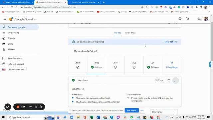Click the address bar URL
Image resolution: width=213 pixels, height=120 pixels.
point(50,7)
